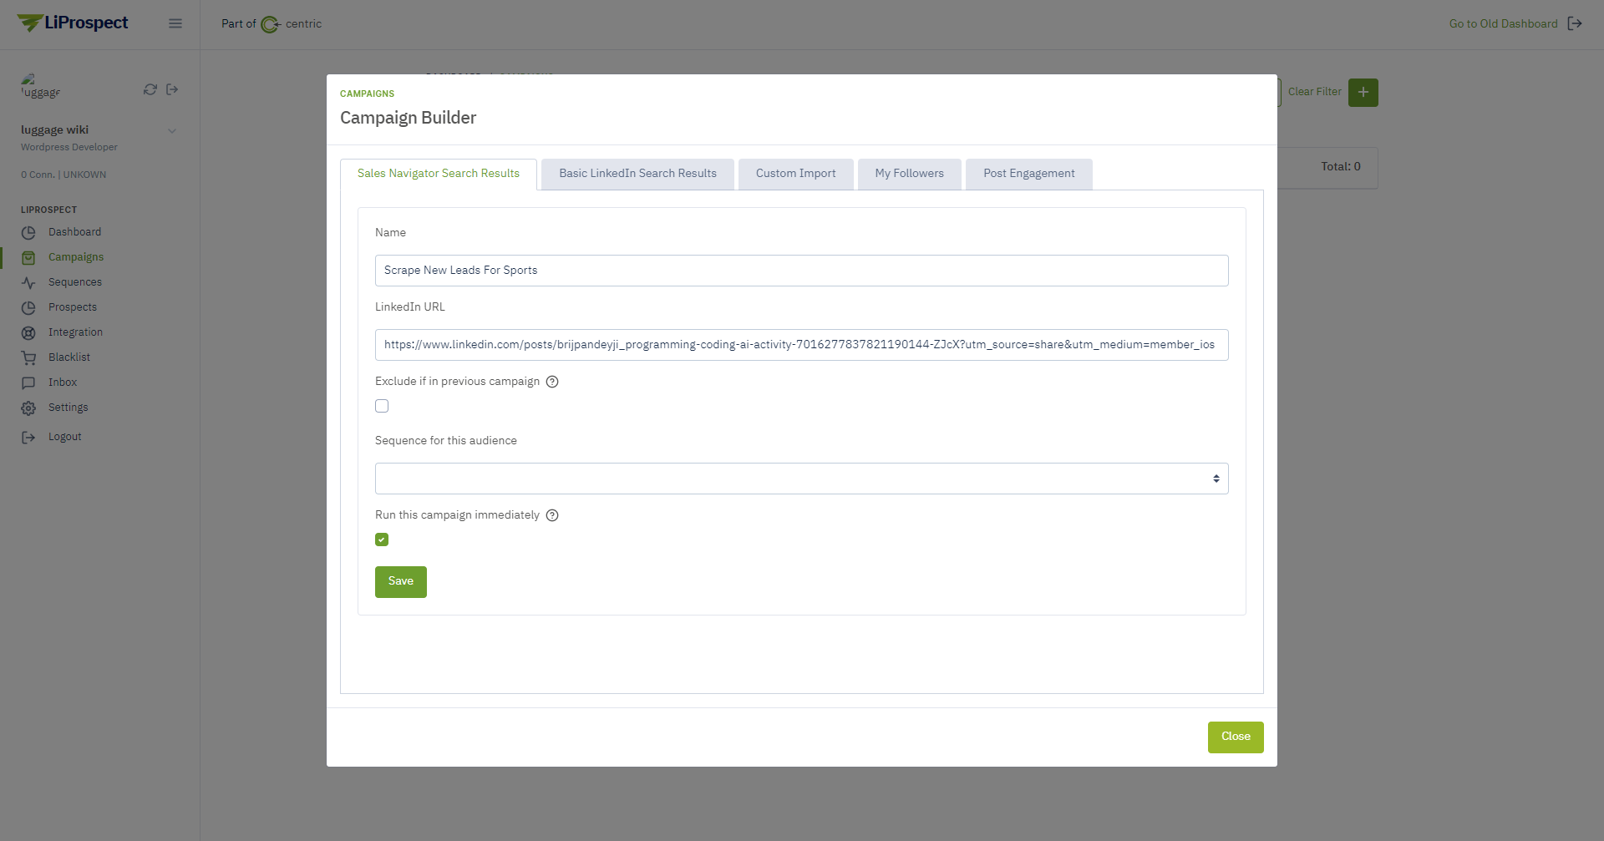1604x841 pixels.
Task: Click the Settings gear icon
Action: [x=28, y=408]
